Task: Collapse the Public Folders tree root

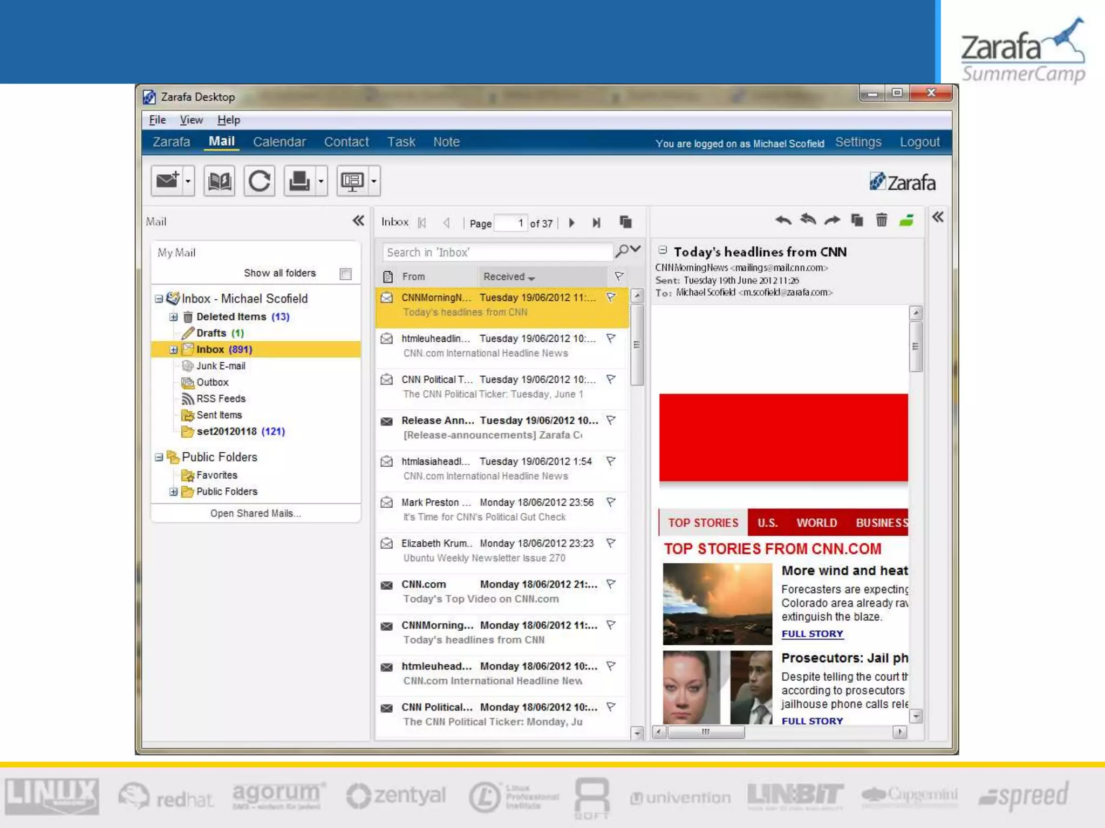Action: pos(159,457)
